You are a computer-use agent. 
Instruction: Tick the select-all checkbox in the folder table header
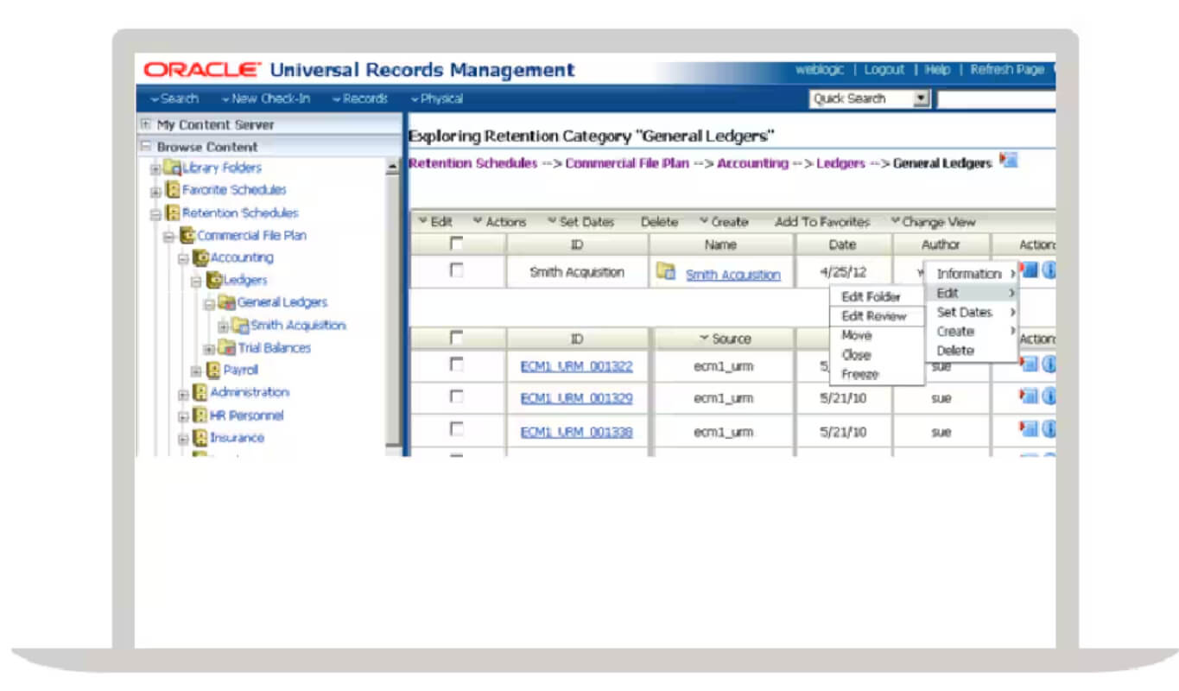(457, 244)
